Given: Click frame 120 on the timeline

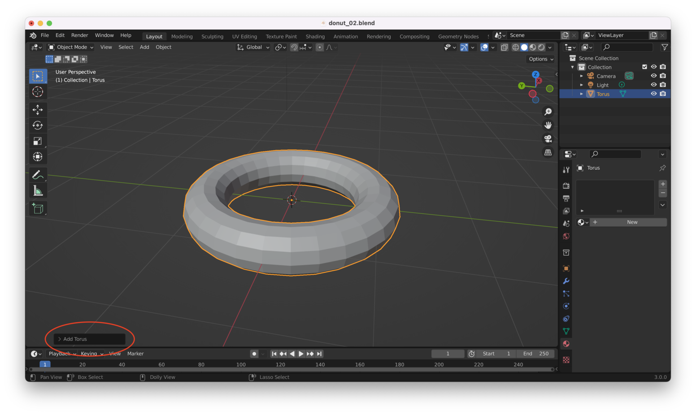Looking at the screenshot, I should coord(280,364).
